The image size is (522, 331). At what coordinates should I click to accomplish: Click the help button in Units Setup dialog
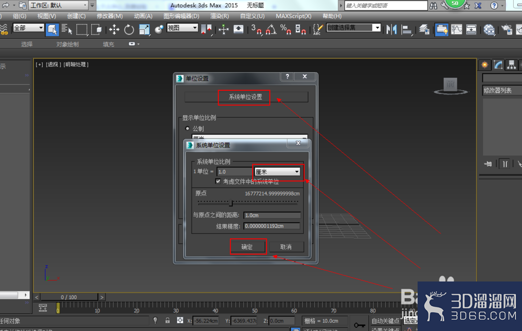(287, 77)
